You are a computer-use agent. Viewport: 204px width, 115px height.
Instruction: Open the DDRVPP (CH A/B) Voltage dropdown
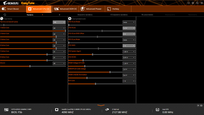click(x=129, y=69)
